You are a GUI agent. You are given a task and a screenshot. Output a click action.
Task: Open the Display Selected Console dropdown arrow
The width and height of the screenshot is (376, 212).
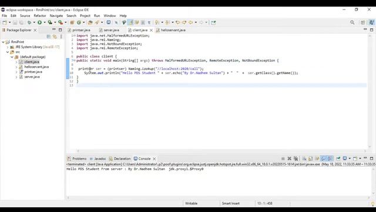pyautogui.click(x=350, y=158)
